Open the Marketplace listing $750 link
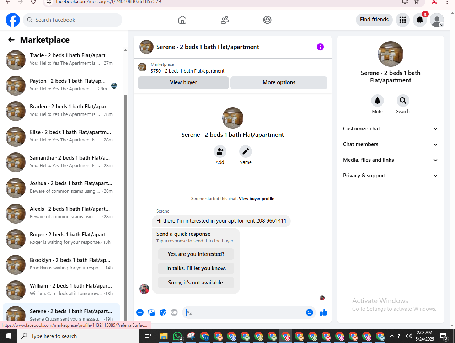Image resolution: width=455 pixels, height=343 pixels. pos(187,71)
